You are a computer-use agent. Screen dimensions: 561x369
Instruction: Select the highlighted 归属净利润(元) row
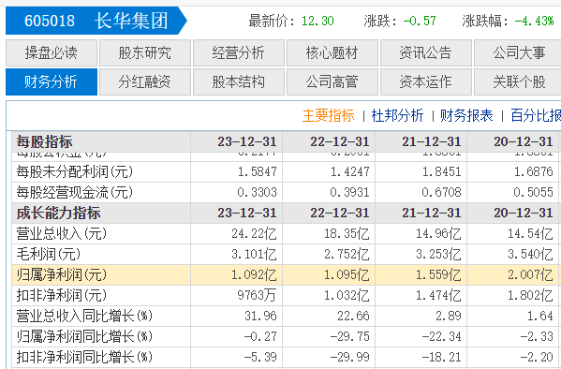[285, 274]
